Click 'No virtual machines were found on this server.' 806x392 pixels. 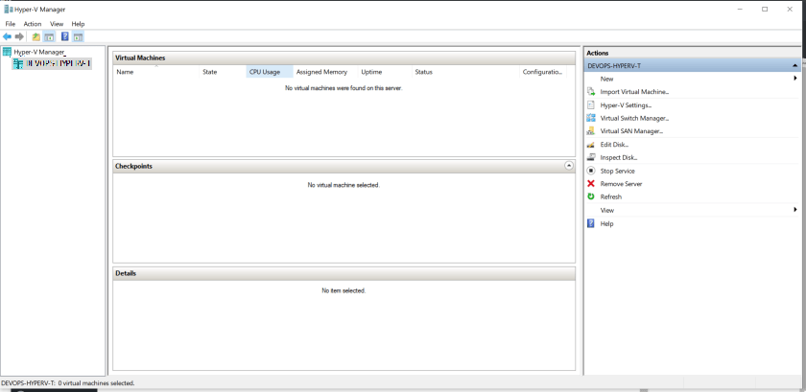[344, 88]
